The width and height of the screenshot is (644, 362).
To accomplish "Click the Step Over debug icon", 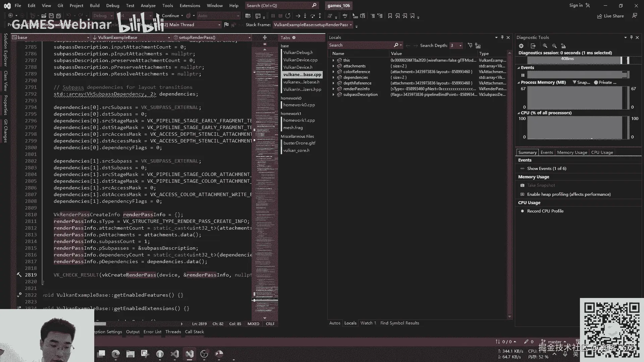I will (x=312, y=16).
